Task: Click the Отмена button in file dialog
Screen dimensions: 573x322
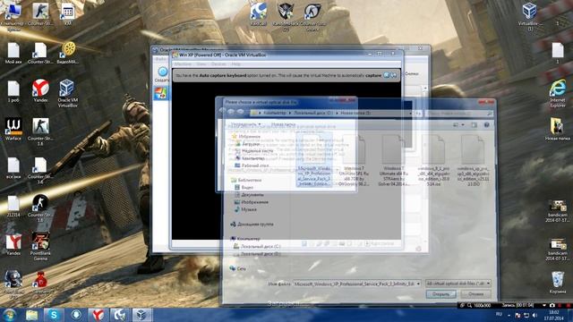Action: coord(475,294)
